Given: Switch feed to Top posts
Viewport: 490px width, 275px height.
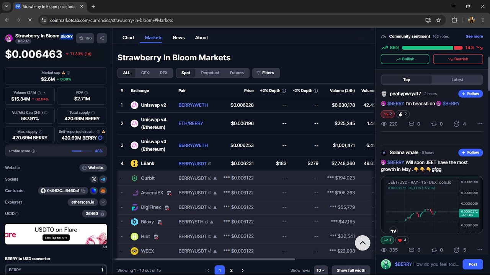Looking at the screenshot, I should pyautogui.click(x=407, y=80).
